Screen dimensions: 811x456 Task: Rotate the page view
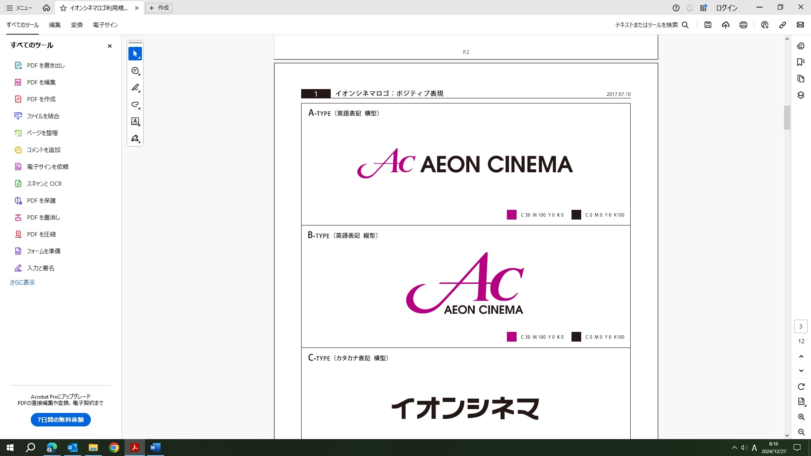click(801, 386)
